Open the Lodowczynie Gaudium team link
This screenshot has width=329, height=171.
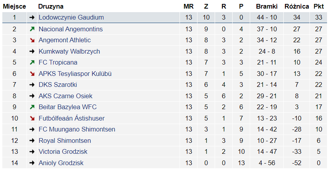coord(71,18)
